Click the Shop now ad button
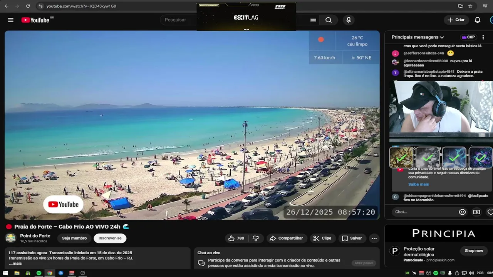 click(x=474, y=251)
